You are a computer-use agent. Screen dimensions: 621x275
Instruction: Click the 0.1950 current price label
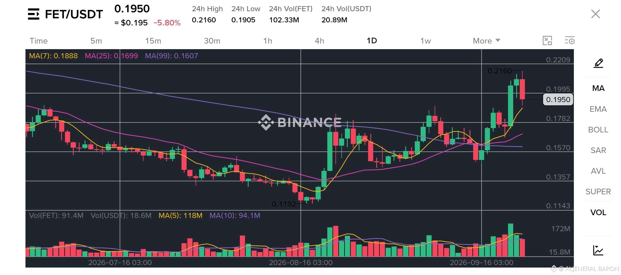(558, 100)
